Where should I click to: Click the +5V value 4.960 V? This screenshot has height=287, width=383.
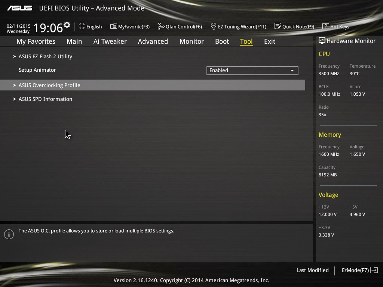pos(357,215)
